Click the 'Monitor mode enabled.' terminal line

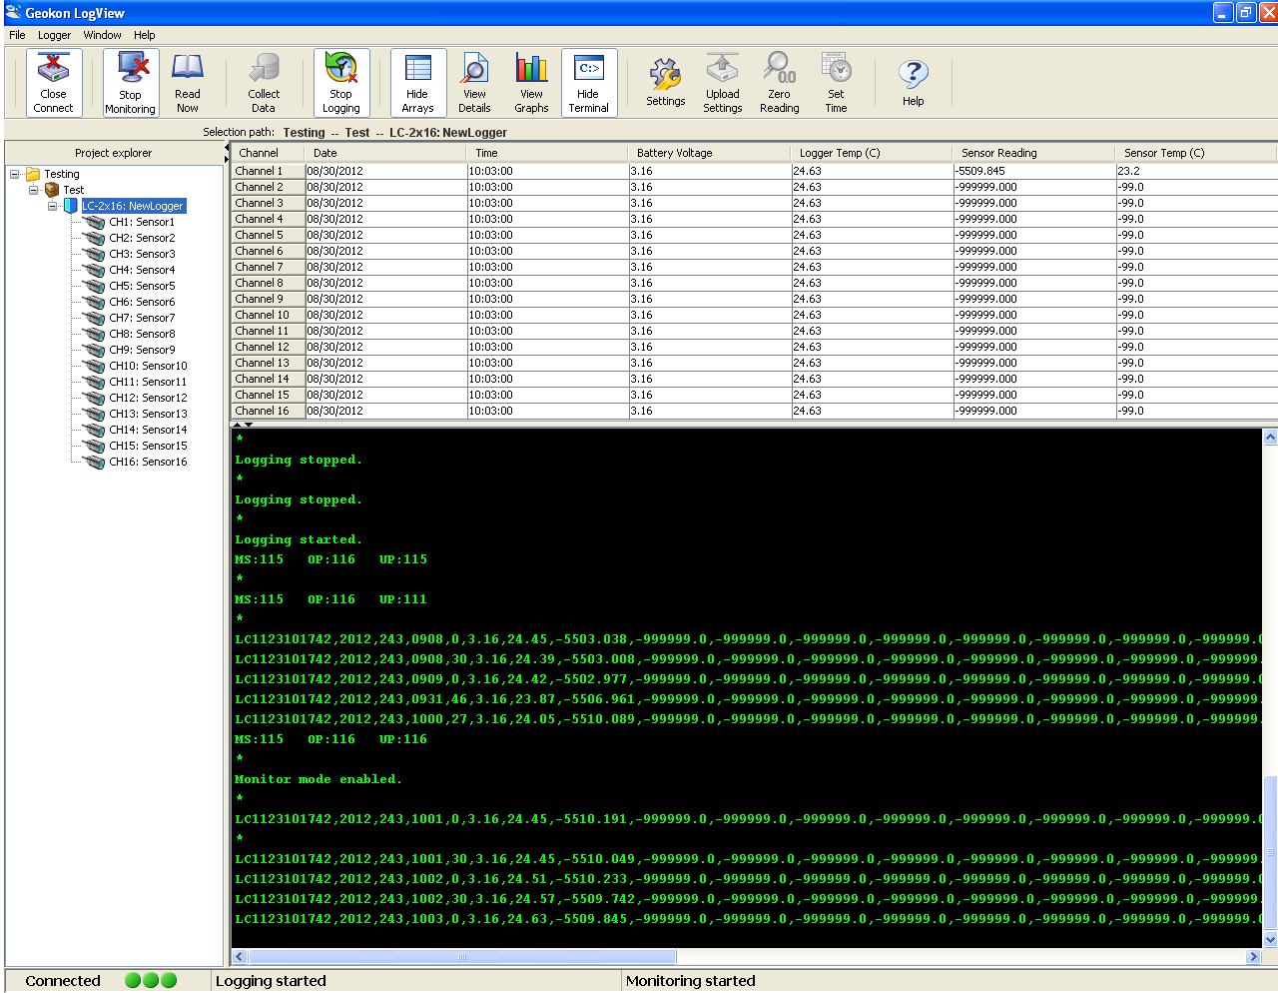[x=318, y=779]
